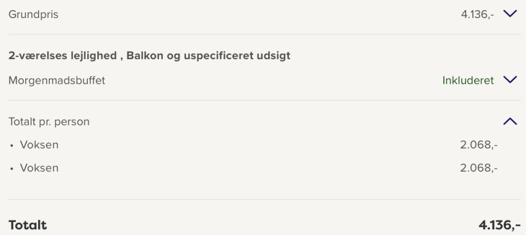Click the Grundpris label

tap(33, 14)
